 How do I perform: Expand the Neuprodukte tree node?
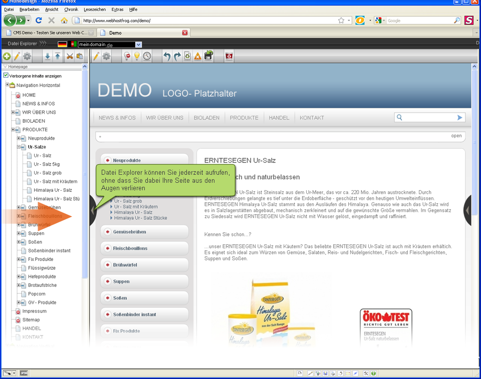19,138
